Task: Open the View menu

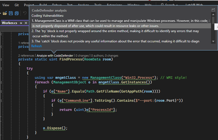Action: click(x=6, y=5)
